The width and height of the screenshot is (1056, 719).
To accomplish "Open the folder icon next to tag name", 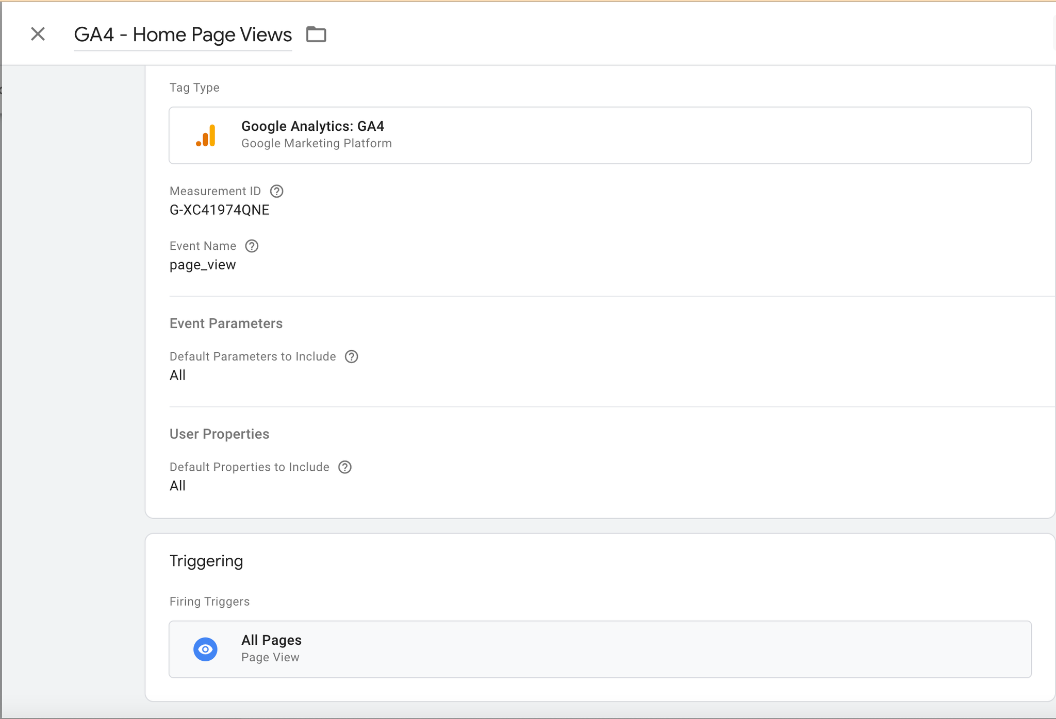I will [x=316, y=35].
